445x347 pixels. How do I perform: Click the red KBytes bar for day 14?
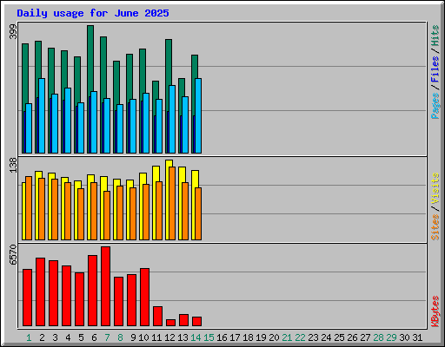[x=196, y=322]
